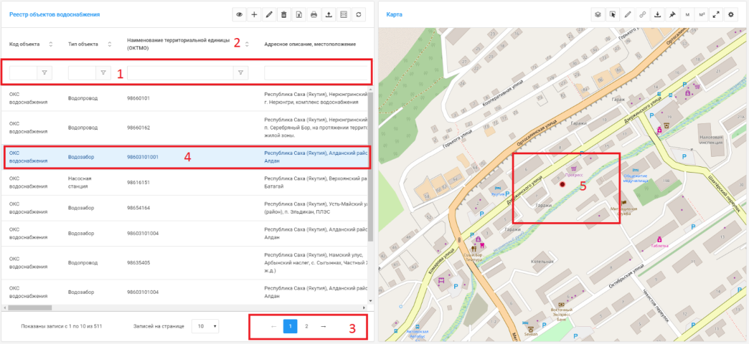Print the registry table
This screenshot has width=749, height=344.
click(313, 15)
